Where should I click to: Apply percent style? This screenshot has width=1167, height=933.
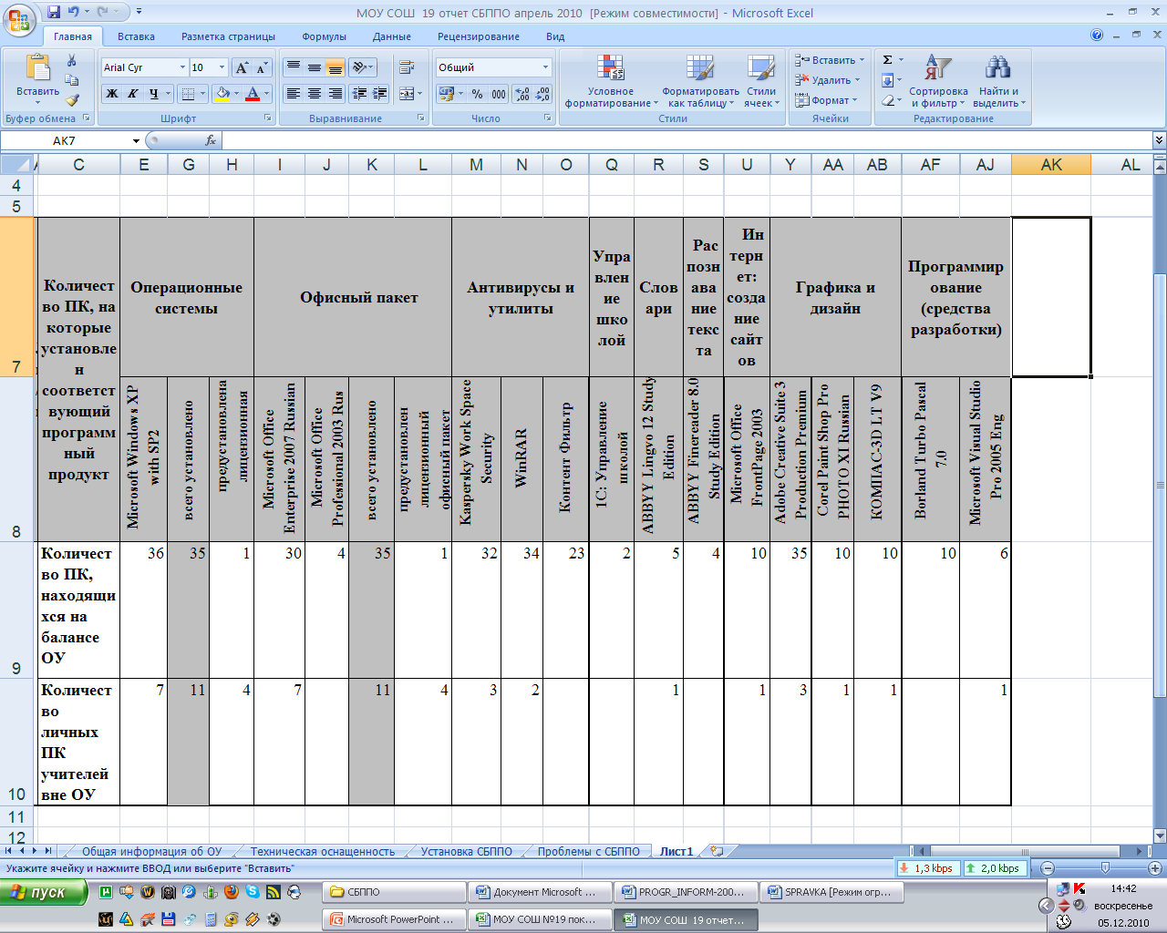478,93
